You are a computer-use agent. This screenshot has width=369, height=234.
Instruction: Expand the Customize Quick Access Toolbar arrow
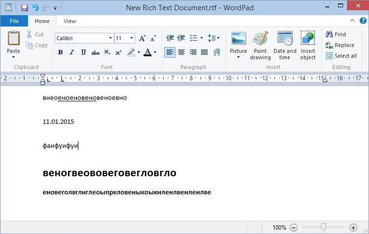click(x=55, y=8)
